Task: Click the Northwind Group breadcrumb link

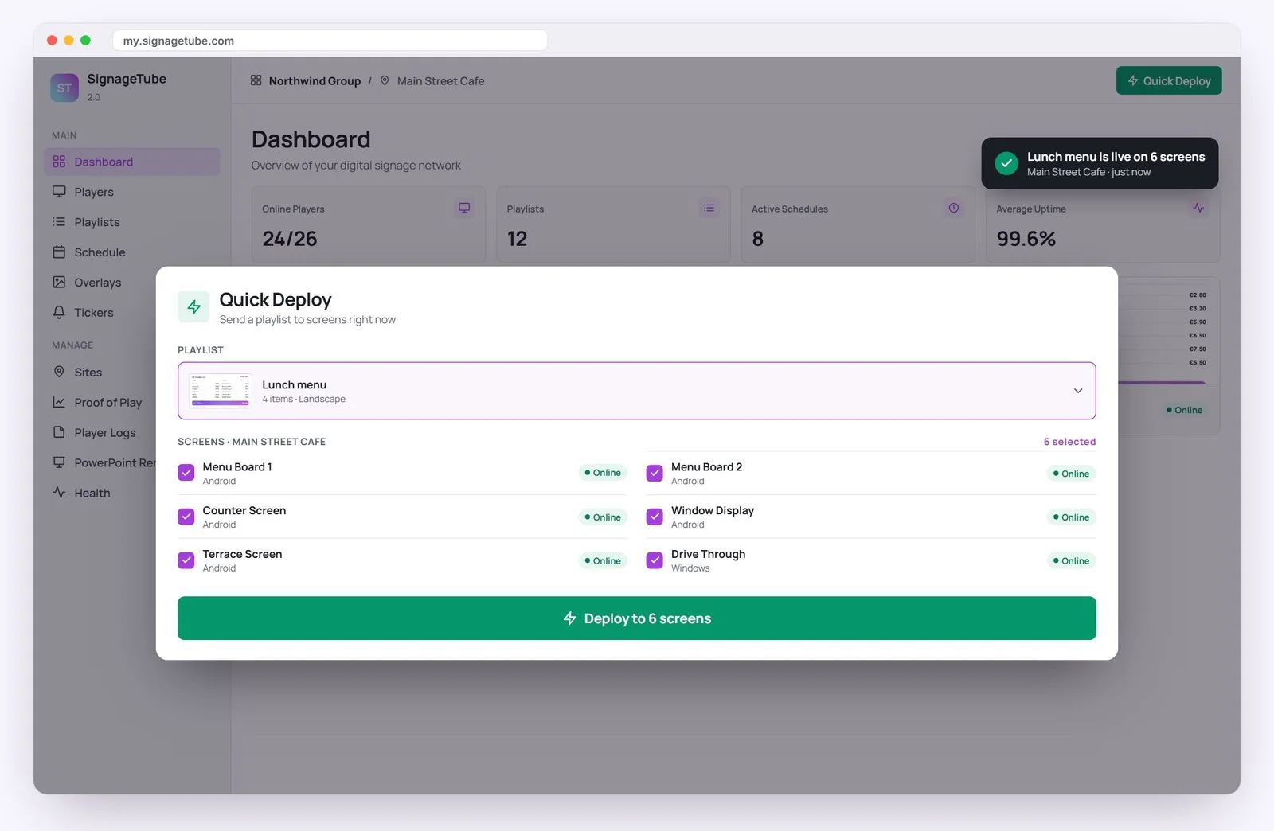Action: (315, 81)
